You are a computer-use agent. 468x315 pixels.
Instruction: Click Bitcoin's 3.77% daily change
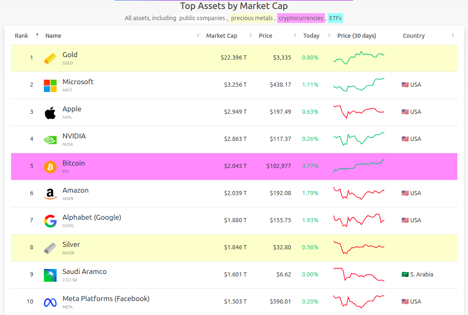[310, 166]
